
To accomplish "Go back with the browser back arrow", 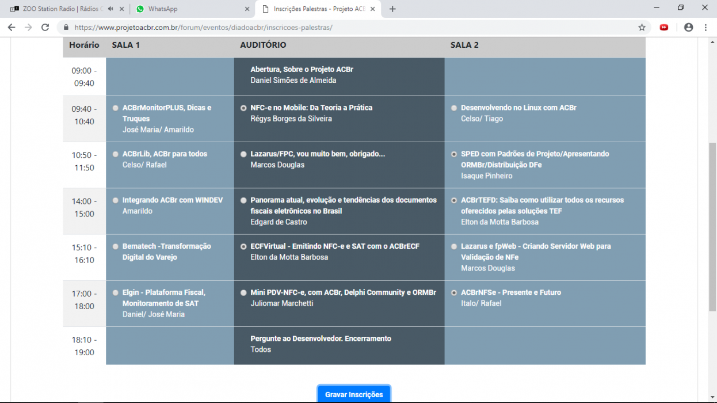I will coord(12,27).
